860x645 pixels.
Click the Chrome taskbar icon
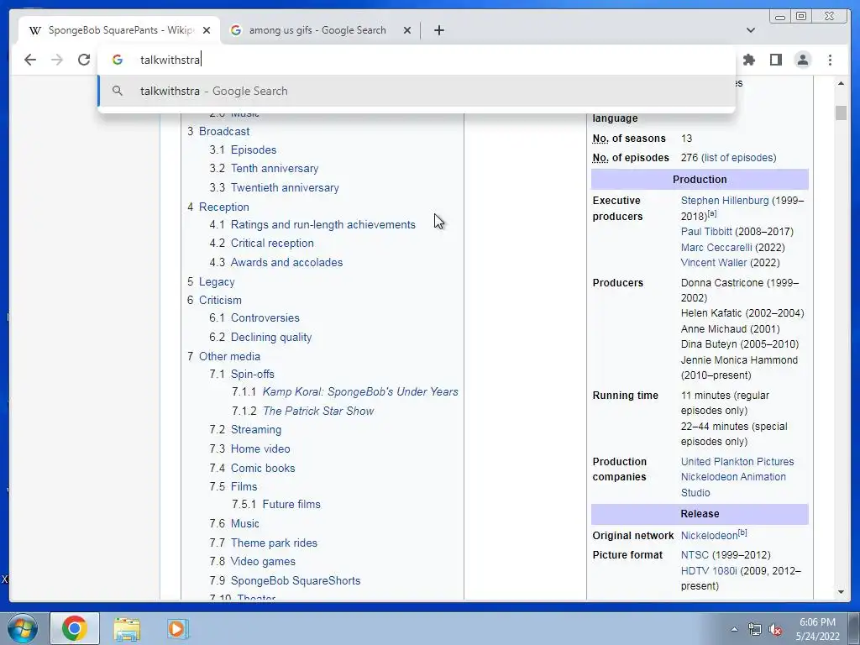tap(75, 628)
